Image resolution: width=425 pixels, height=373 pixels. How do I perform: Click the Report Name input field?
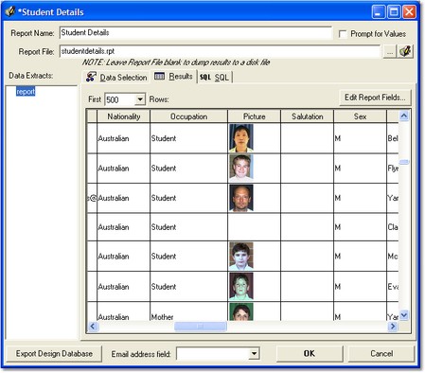click(196, 33)
